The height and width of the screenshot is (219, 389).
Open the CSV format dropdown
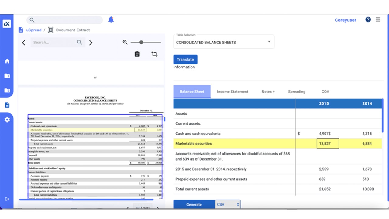tap(228, 205)
